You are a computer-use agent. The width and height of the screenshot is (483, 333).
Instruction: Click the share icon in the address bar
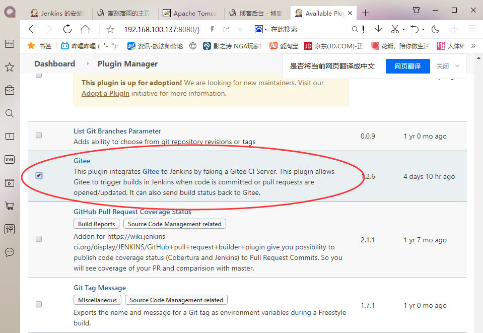[x=227, y=30]
